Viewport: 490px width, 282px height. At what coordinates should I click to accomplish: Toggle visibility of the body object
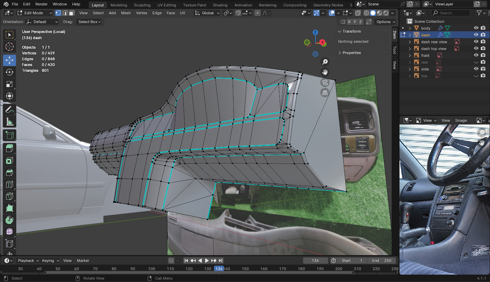point(476,28)
